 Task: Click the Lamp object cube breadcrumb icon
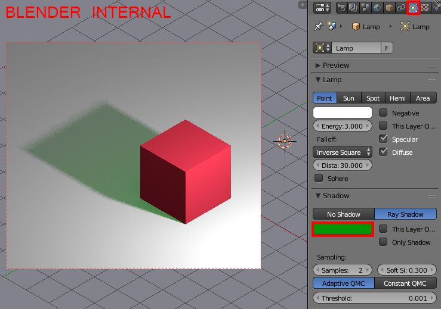tap(356, 26)
